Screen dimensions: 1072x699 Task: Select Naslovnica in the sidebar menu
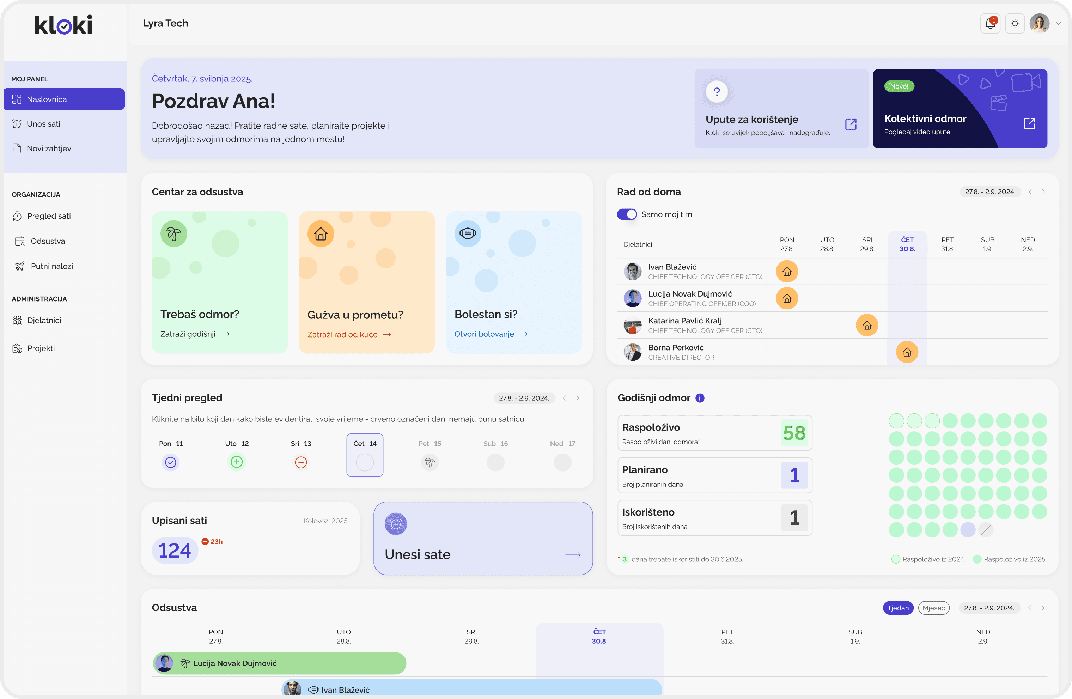tap(47, 99)
